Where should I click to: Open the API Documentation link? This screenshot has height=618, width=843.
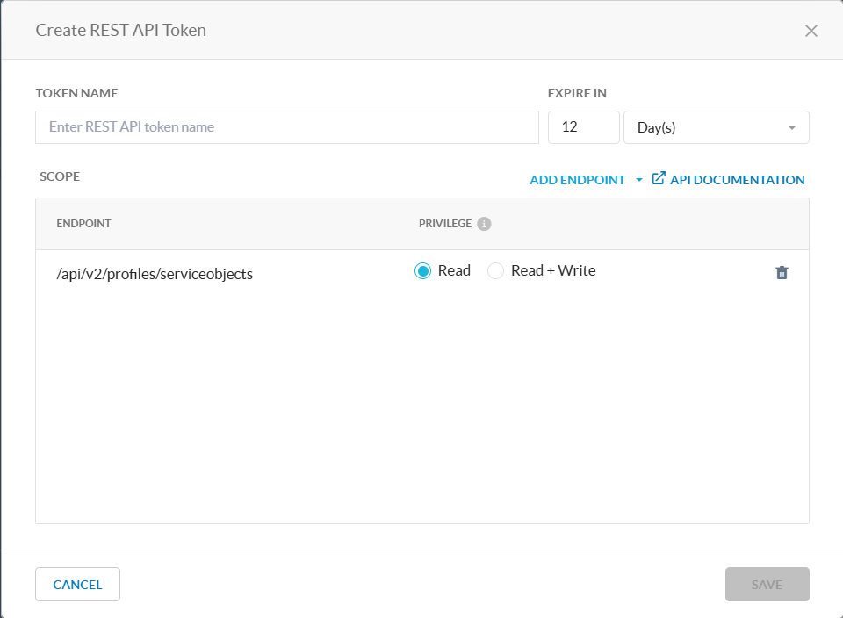coord(738,179)
